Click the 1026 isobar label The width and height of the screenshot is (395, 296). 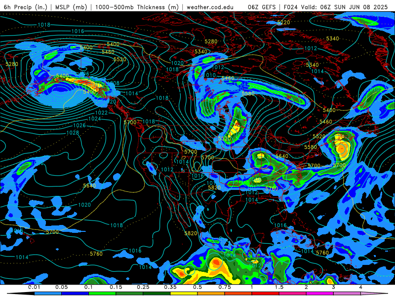tap(79, 125)
